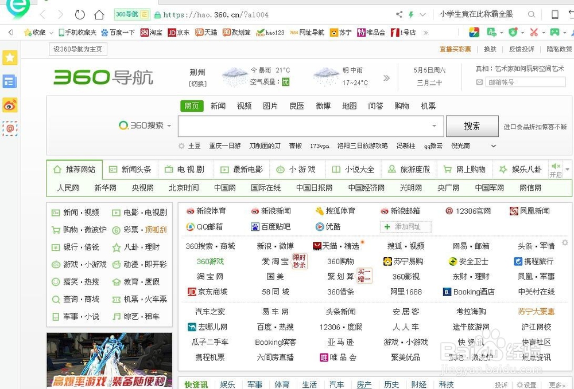Click the main search input field
This screenshot has height=389, width=574.
tap(311, 126)
